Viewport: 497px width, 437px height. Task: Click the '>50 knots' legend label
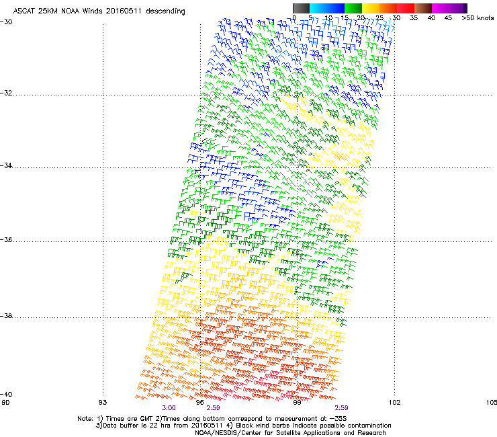click(478, 18)
